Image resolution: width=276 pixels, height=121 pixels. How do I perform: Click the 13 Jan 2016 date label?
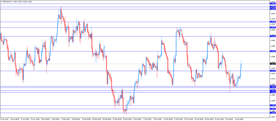coord(4,119)
